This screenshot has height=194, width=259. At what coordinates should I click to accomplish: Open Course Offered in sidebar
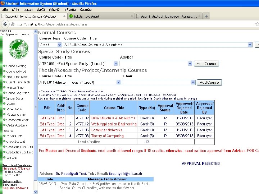[x=16, y=71]
